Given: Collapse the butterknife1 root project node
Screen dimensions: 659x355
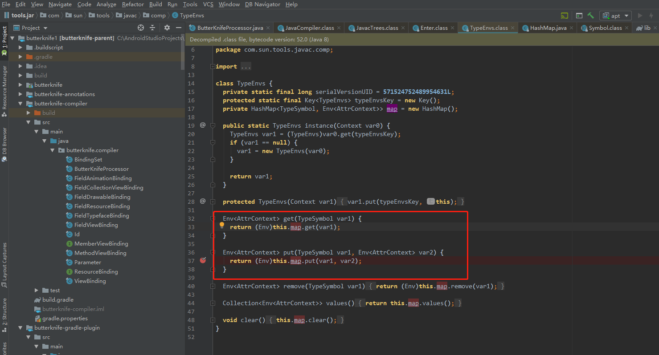Looking at the screenshot, I should 12,38.
